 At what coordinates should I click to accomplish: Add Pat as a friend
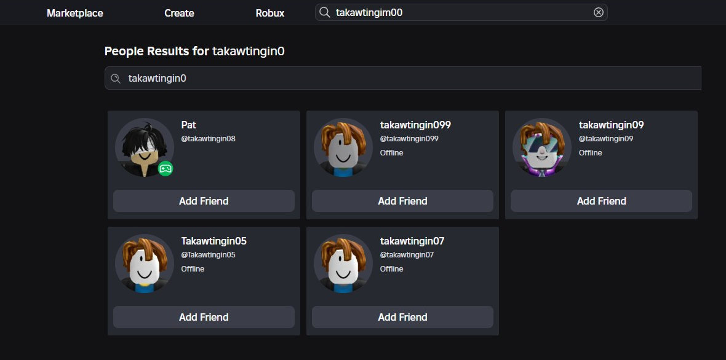coord(204,201)
